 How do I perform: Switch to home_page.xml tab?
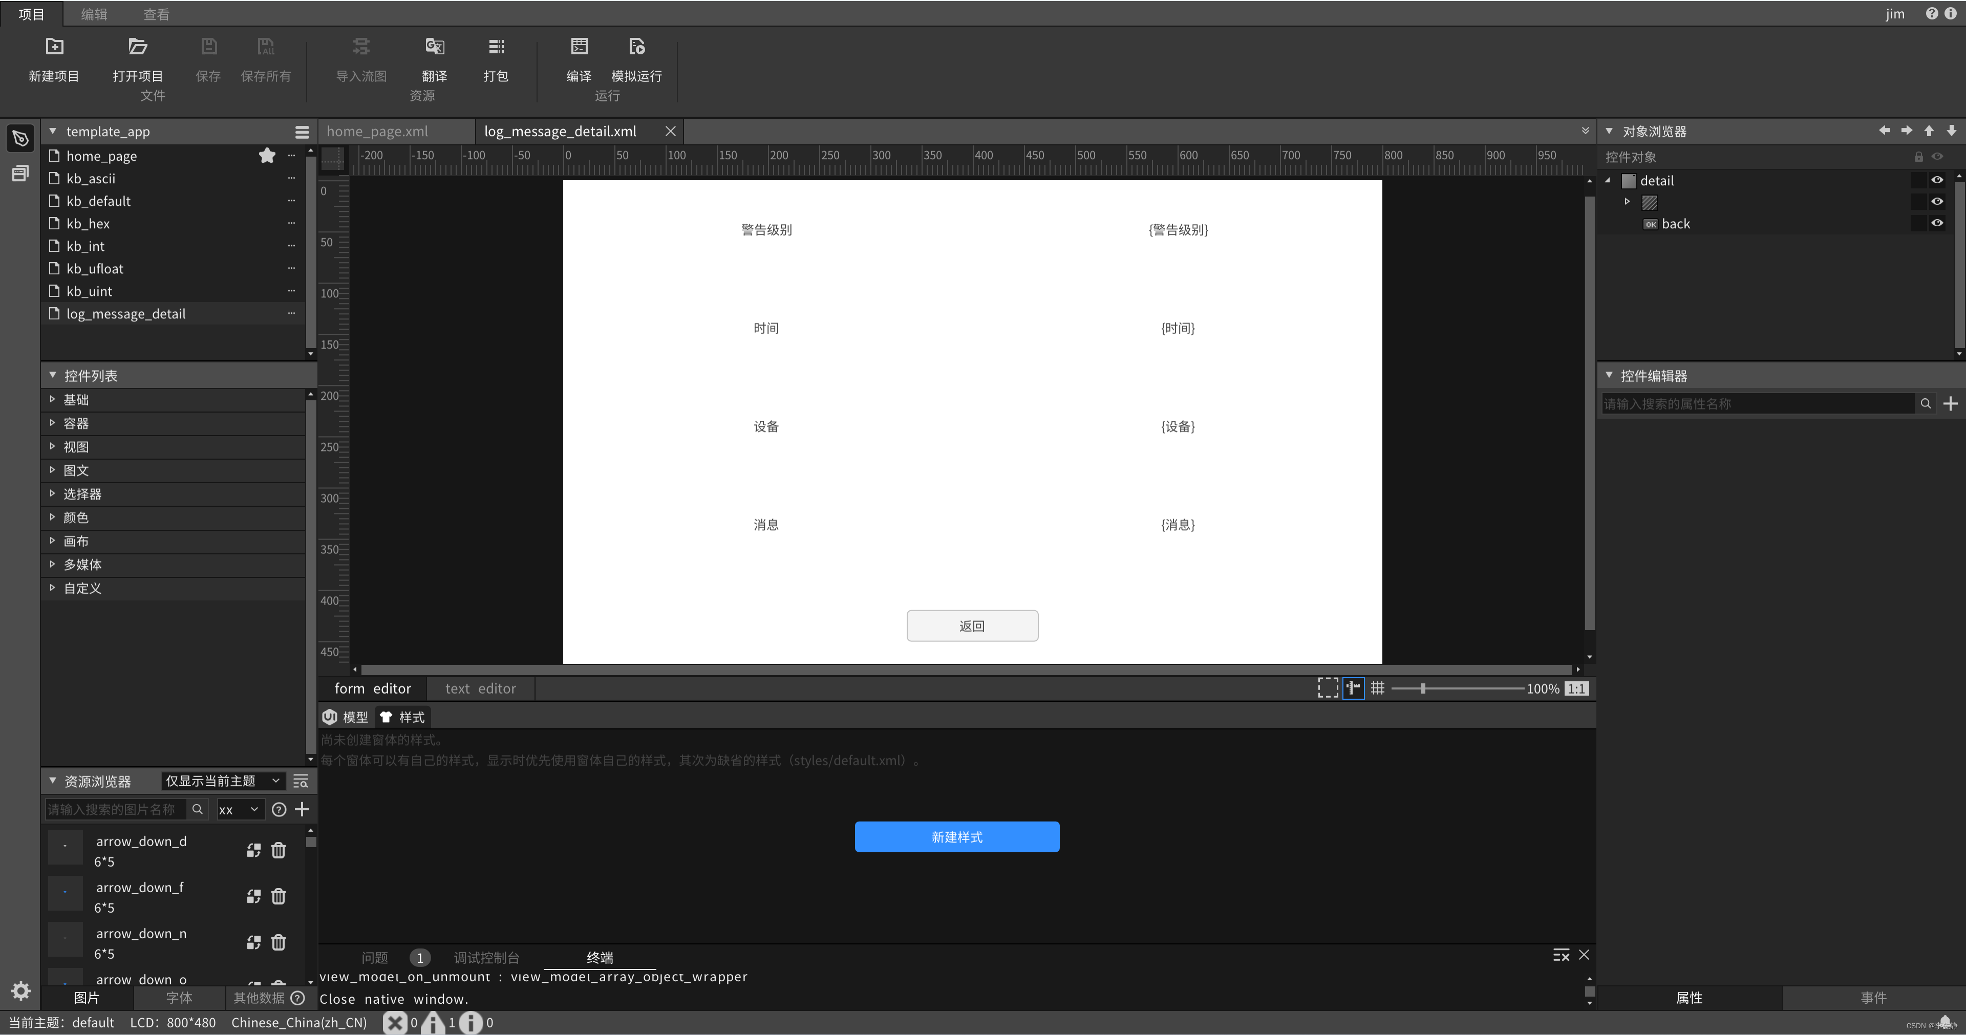(x=397, y=131)
